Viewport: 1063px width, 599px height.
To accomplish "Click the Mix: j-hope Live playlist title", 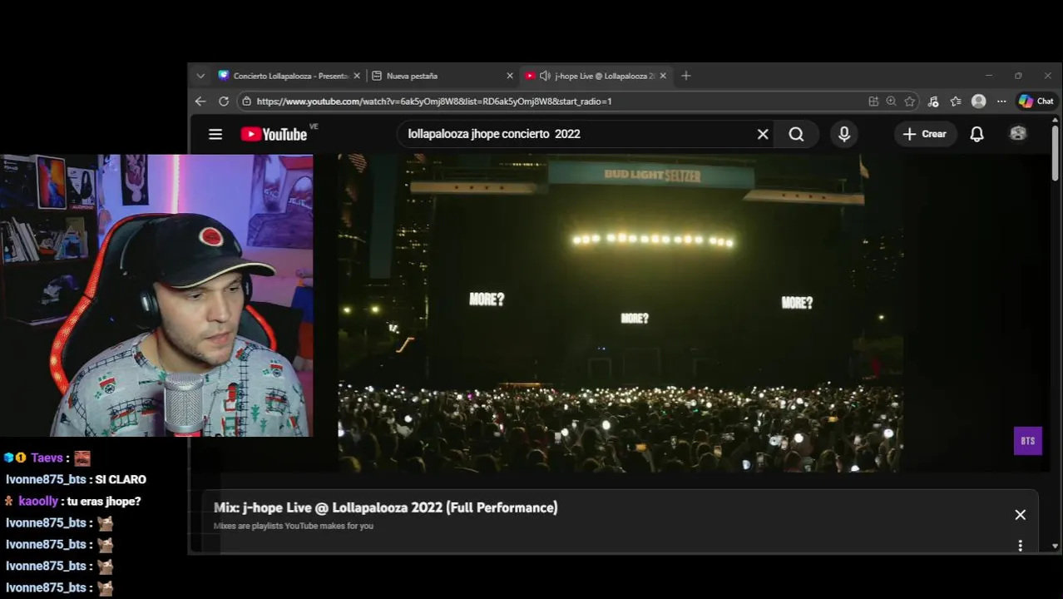I will click(385, 507).
